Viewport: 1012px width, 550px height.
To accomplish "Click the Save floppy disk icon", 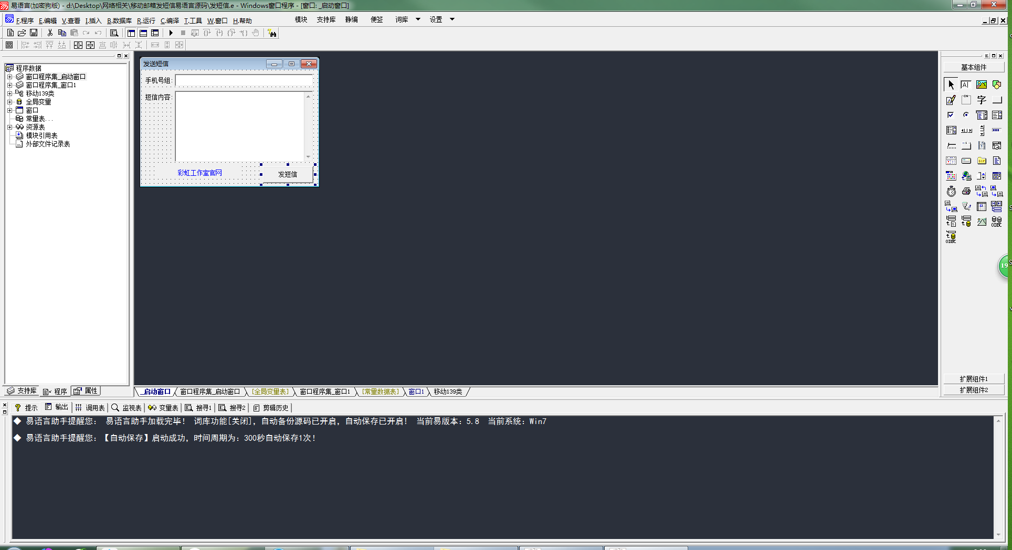I will [34, 33].
